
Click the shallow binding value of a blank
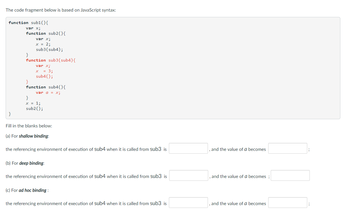(x=287, y=148)
